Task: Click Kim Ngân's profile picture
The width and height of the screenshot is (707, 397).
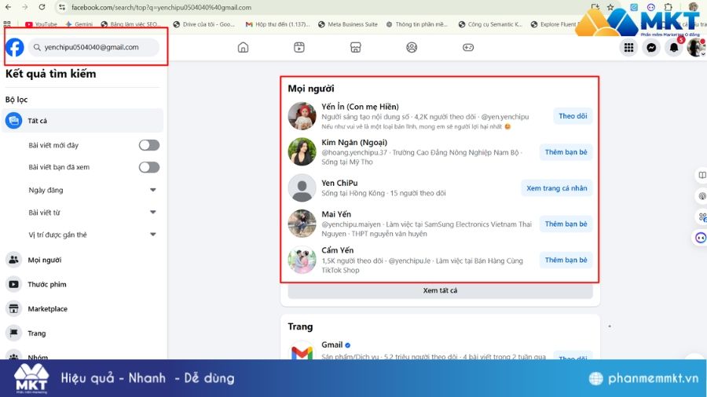Action: coord(302,151)
